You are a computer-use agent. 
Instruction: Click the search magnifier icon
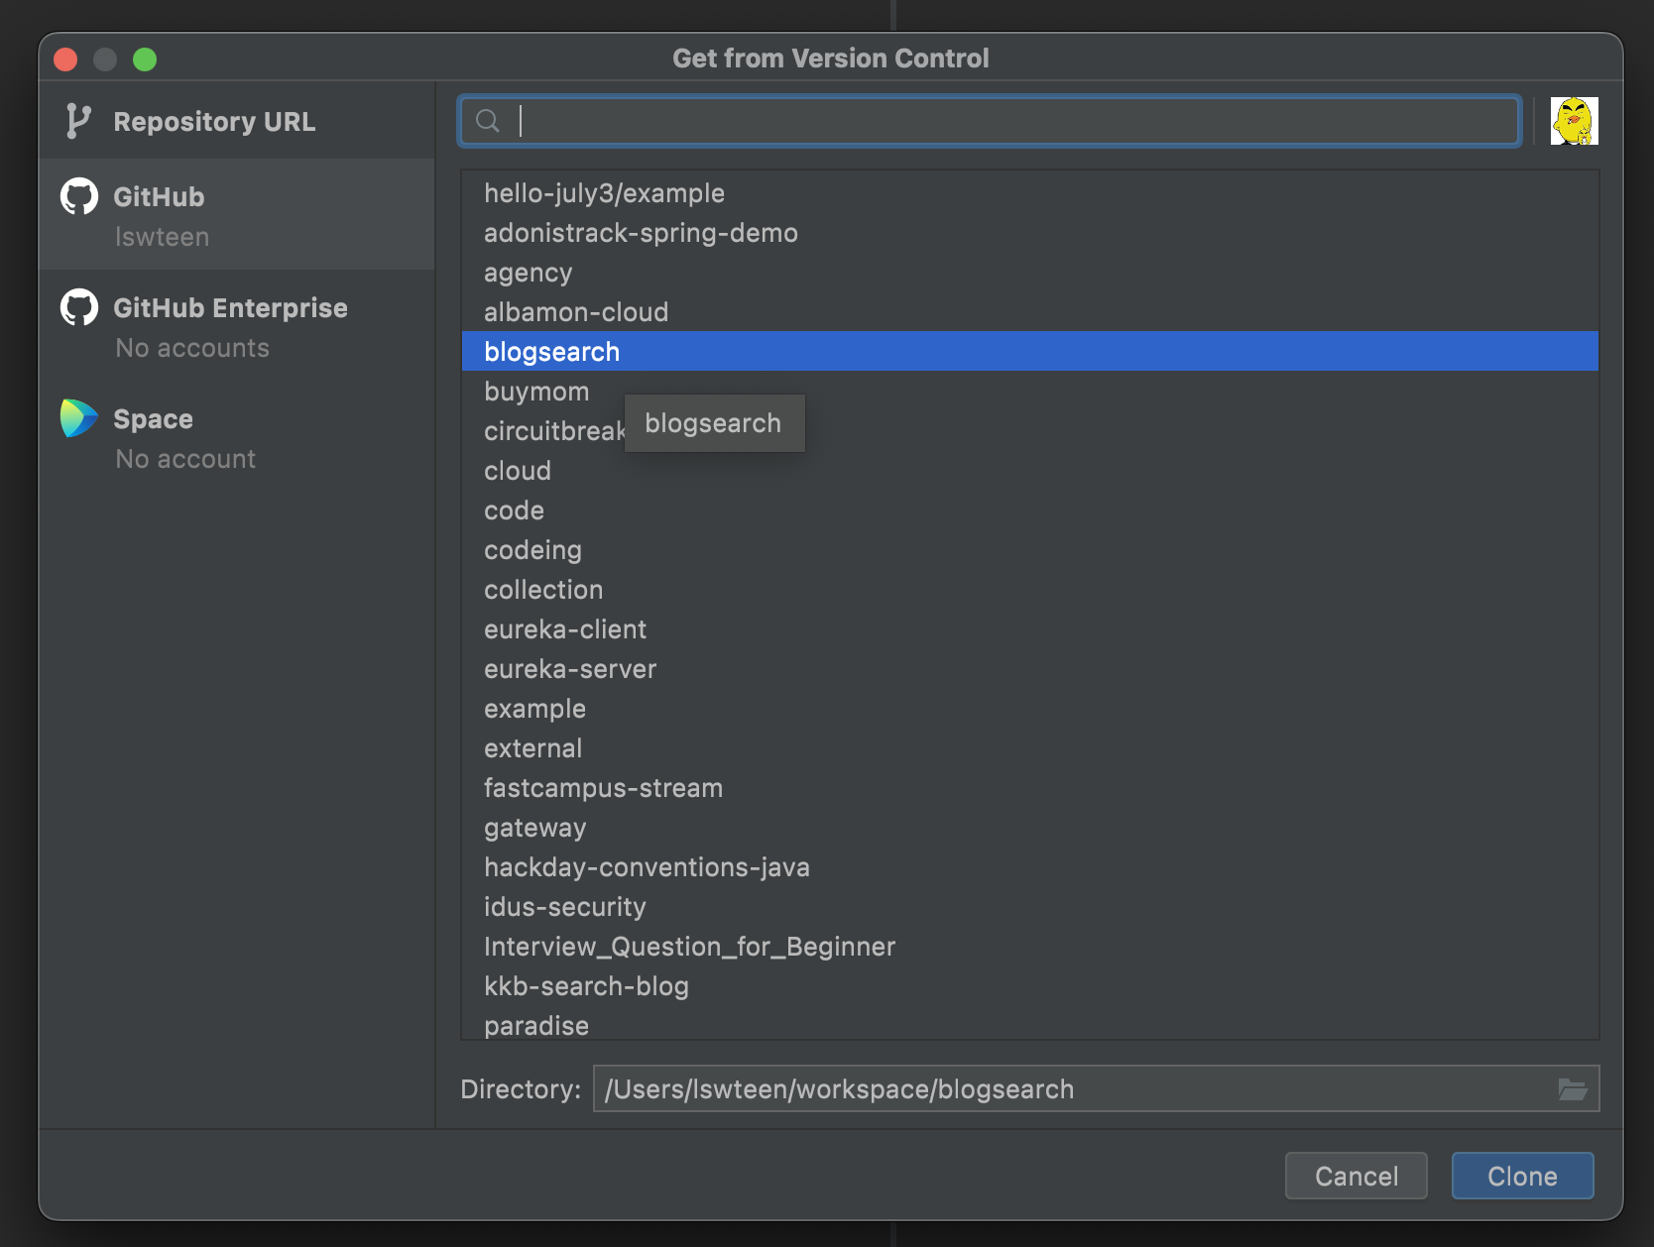[x=487, y=121]
